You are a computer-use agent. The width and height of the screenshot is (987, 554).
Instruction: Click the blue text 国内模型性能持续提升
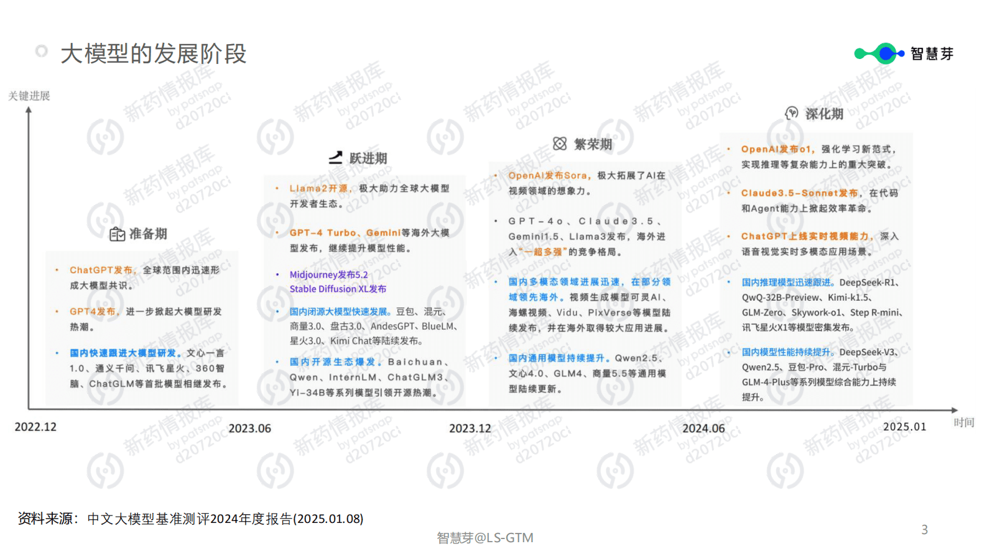coord(787,352)
